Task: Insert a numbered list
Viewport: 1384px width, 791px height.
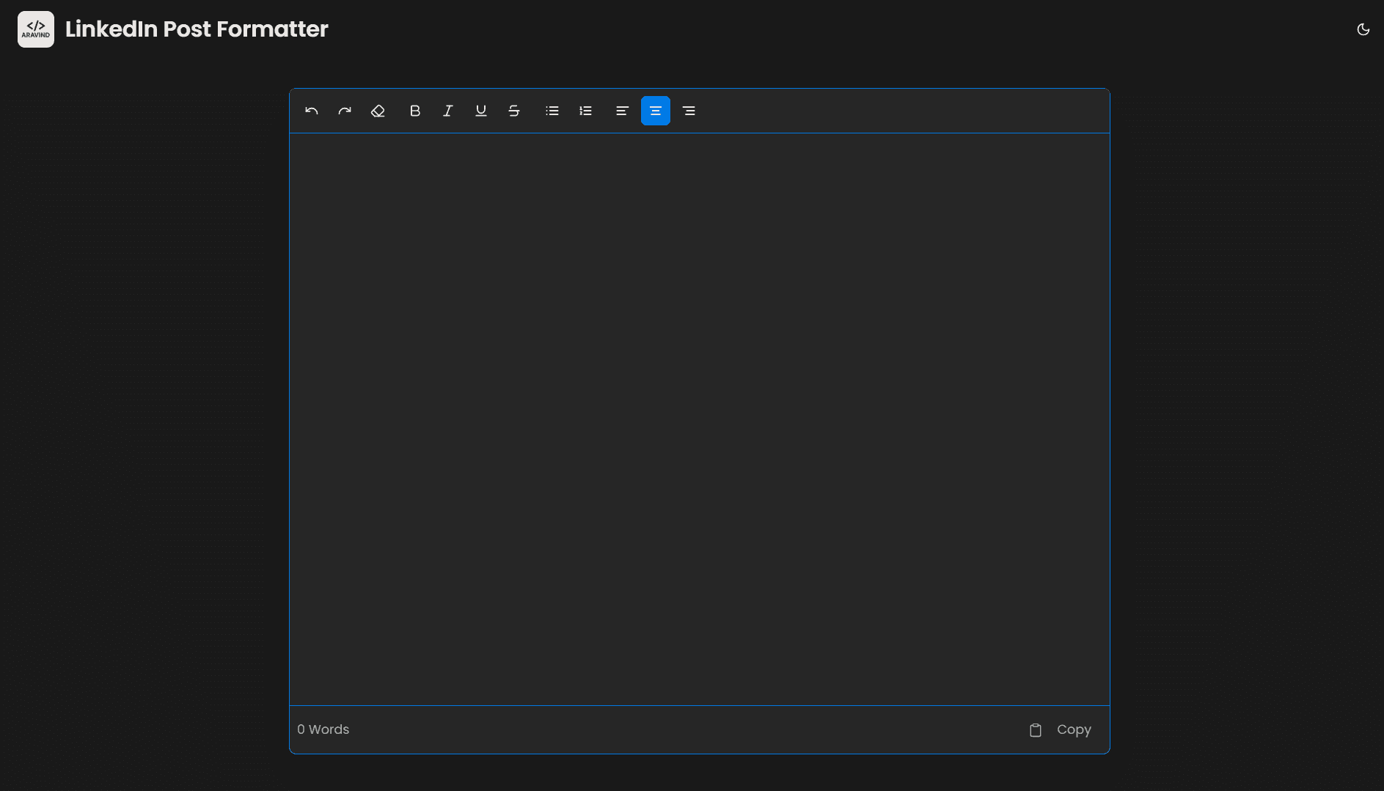Action: coord(585,111)
